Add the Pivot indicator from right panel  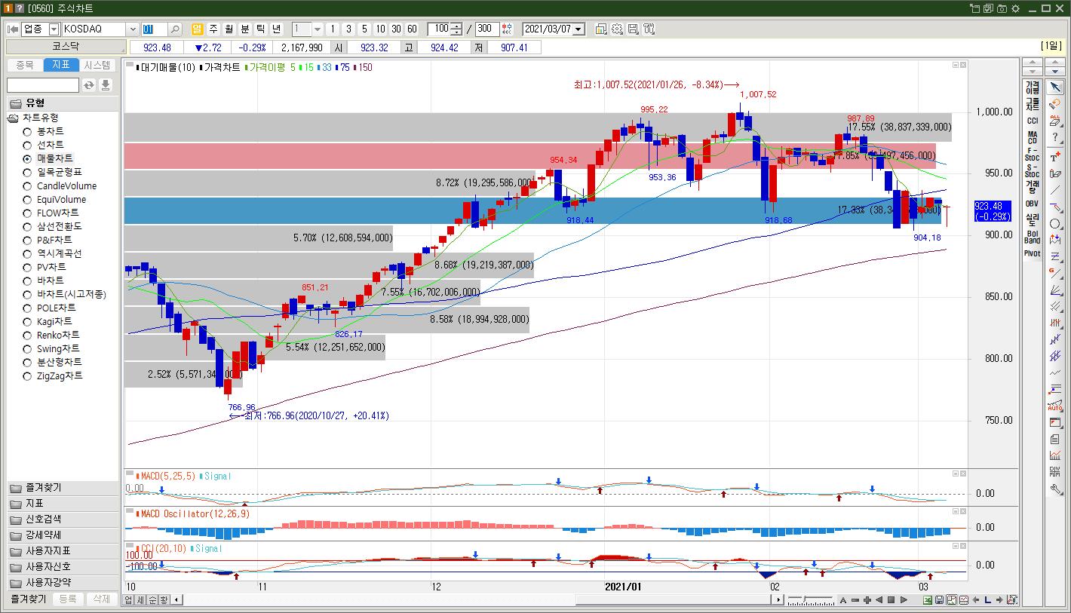(x=1032, y=254)
